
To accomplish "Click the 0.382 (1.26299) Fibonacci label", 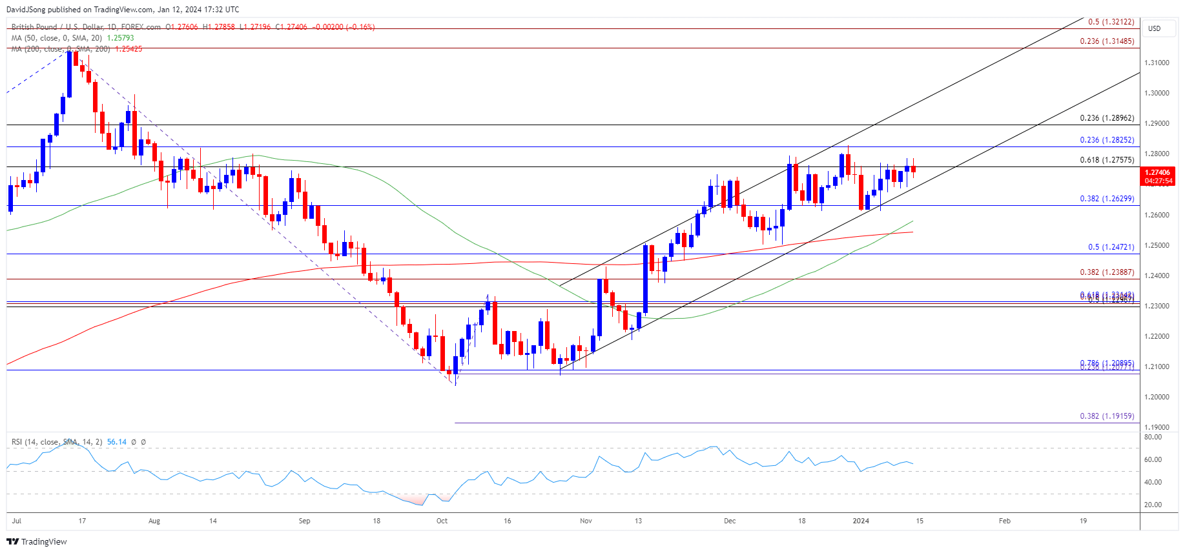I will pyautogui.click(x=1107, y=199).
